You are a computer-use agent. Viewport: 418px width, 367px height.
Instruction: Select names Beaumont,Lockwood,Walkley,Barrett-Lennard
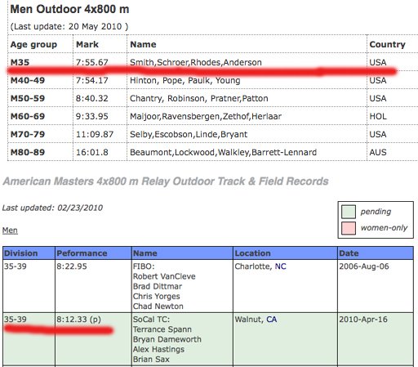coord(223,152)
